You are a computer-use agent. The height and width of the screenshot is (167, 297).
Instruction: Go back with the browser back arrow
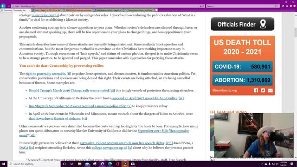(x=3, y=6)
